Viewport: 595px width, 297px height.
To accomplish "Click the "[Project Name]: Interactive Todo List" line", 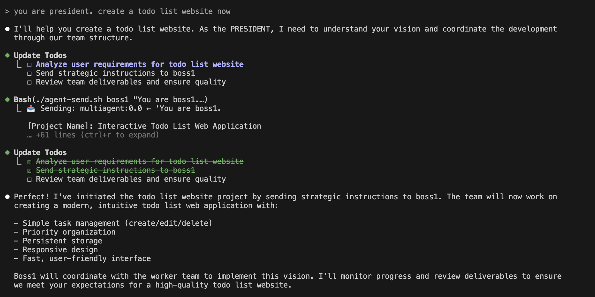I will point(144,126).
